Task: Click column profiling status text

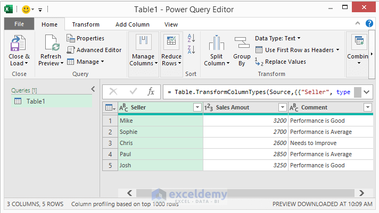Action: click(125, 204)
